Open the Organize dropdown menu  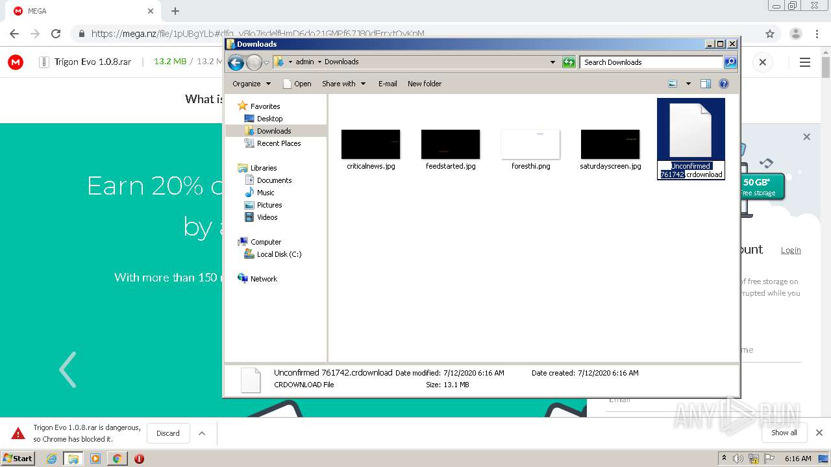(x=251, y=84)
